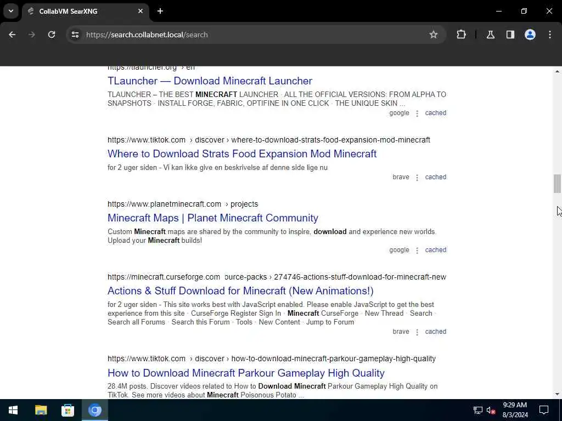This screenshot has height=421, width=562.
Task: Open the Chrome three-dot menu
Action: click(550, 35)
